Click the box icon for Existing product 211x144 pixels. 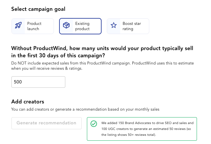(66, 25)
